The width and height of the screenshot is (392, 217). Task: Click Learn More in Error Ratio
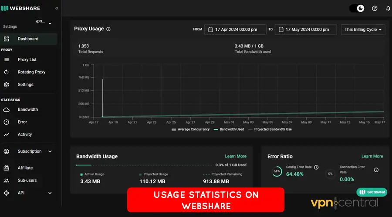click(x=372, y=156)
